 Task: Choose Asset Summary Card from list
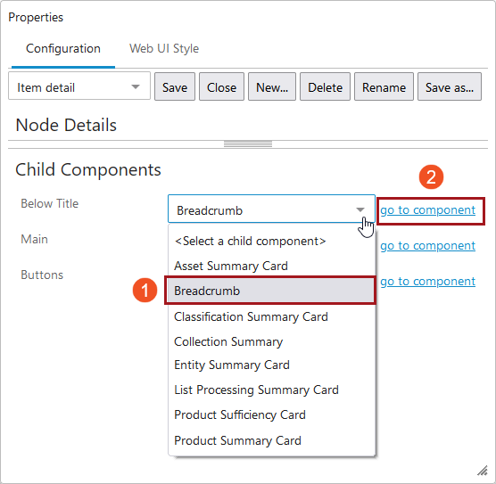pos(231,266)
